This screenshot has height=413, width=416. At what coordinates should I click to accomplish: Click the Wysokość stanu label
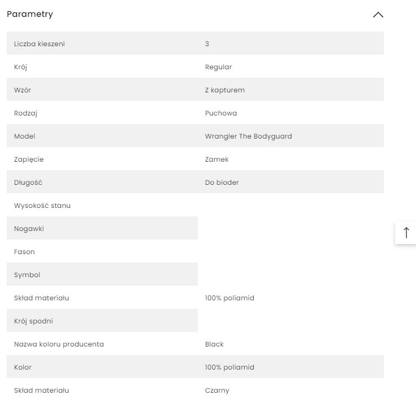click(x=42, y=206)
